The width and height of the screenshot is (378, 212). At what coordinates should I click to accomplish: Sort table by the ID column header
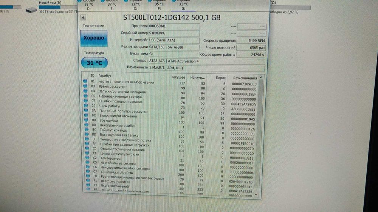tap(93, 75)
